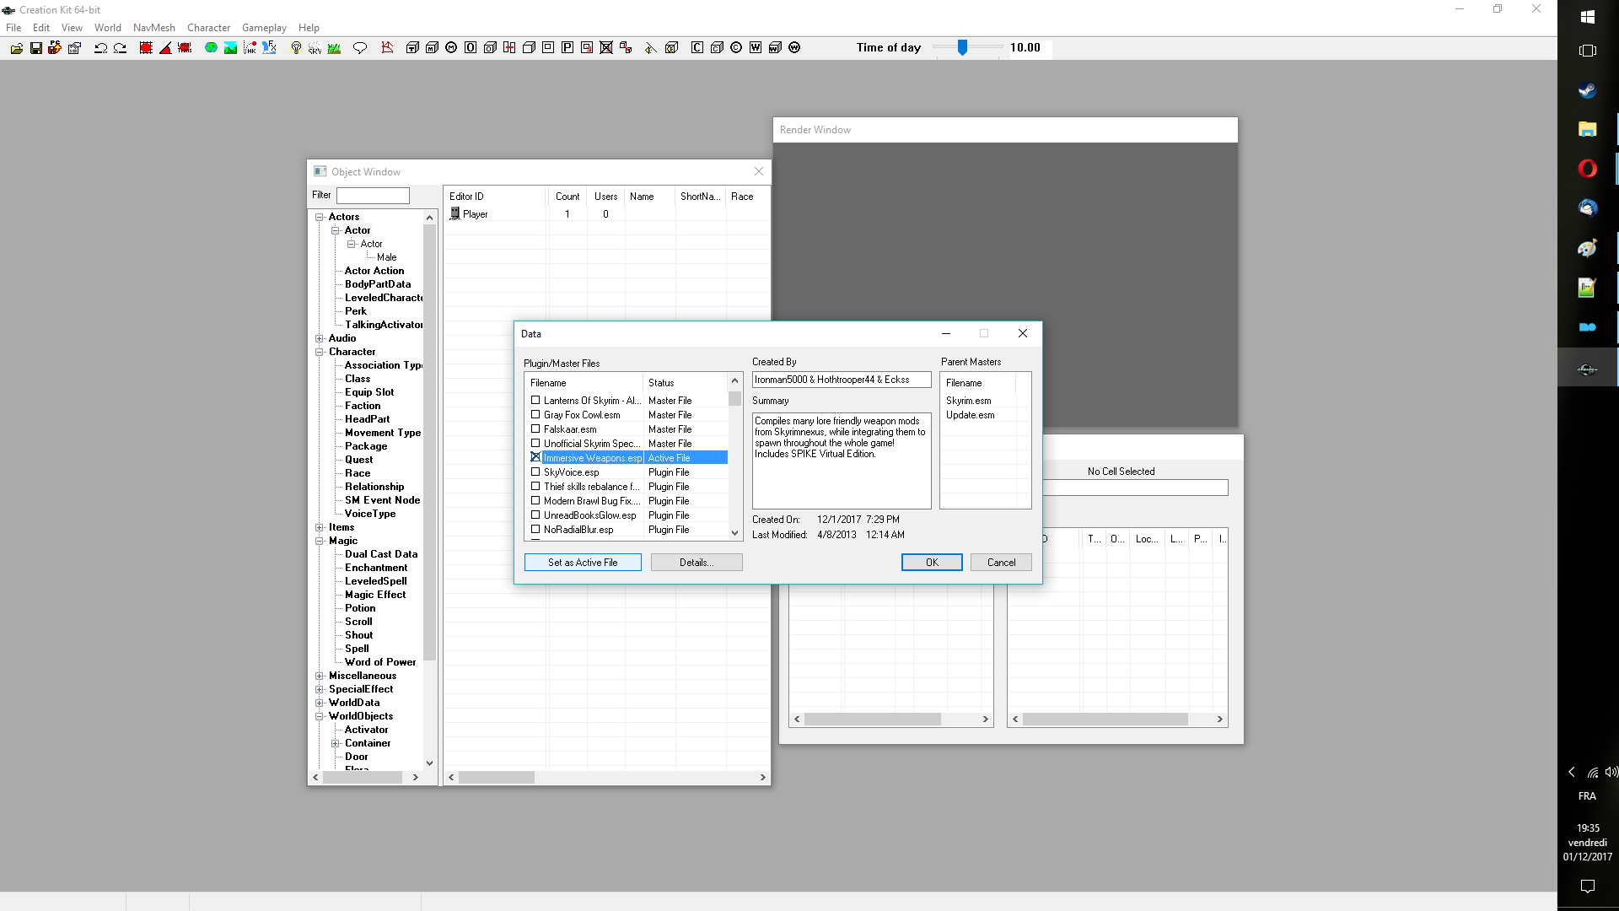Click OK in the Data dialog
Screen dimensions: 1619x911
click(932, 563)
